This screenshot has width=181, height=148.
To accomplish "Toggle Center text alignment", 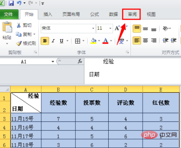I will click(x=145, y=40).
